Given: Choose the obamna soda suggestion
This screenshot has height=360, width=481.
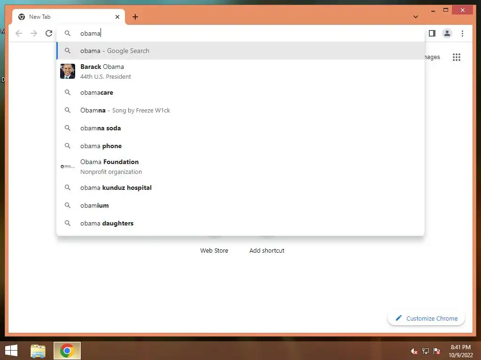Looking at the screenshot, I should click(x=241, y=128).
